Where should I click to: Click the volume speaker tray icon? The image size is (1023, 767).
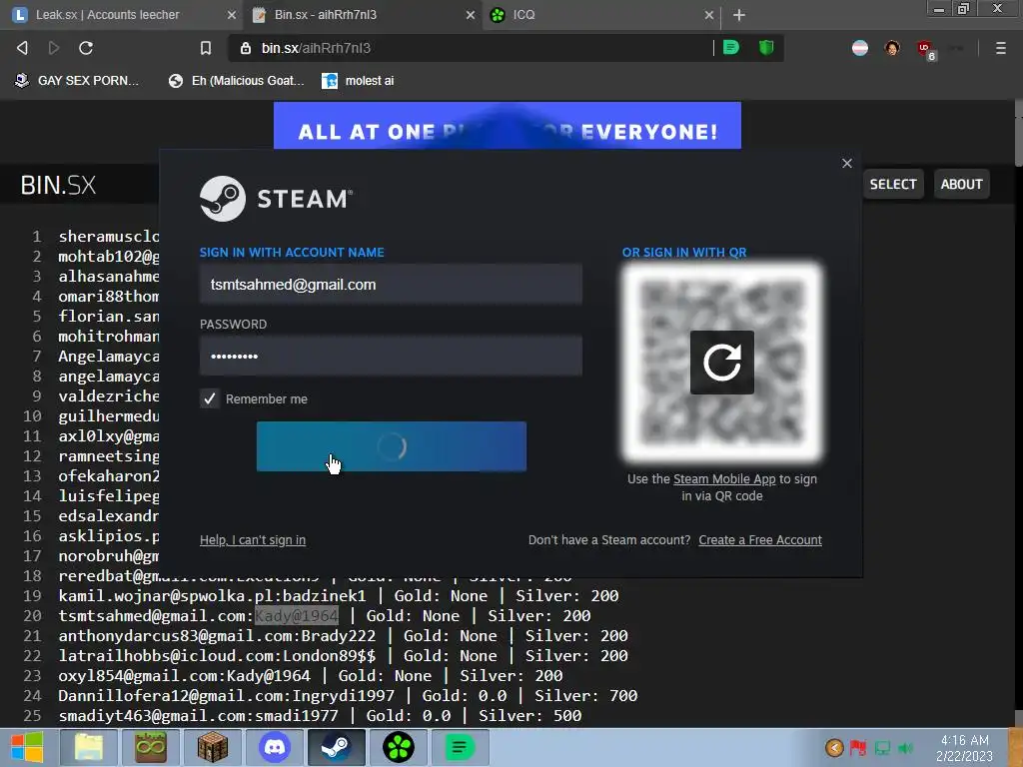click(905, 747)
